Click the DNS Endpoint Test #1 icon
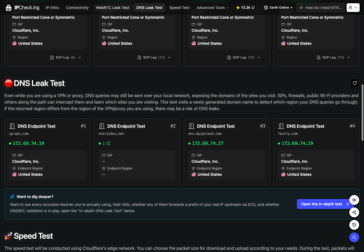This screenshot has width=364, height=252. point(12,126)
